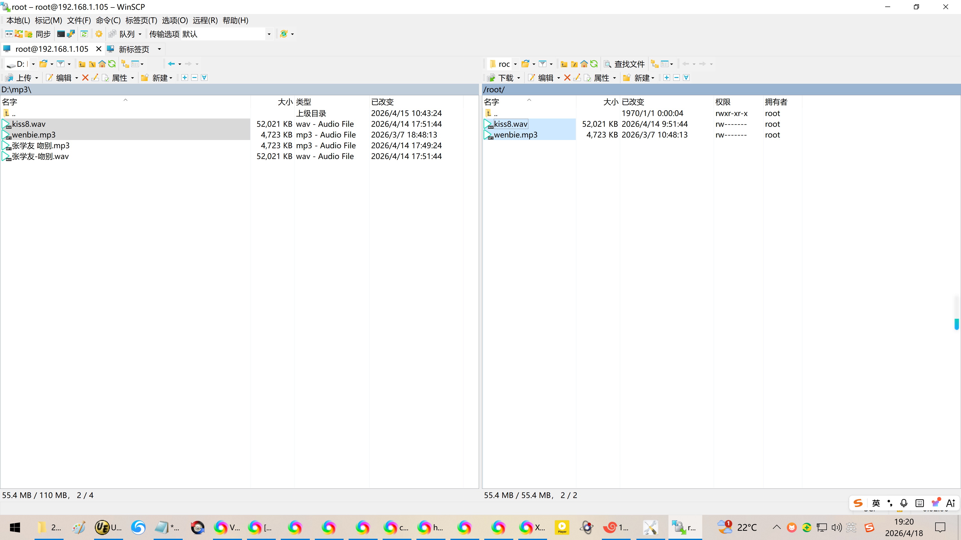961x540 pixels.
Task: Toggle the remote directory tree panel
Action: [655, 64]
